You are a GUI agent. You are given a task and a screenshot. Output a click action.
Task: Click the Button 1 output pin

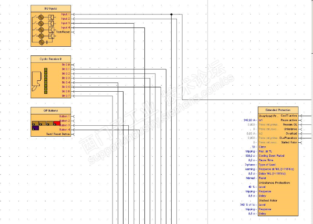73,116
